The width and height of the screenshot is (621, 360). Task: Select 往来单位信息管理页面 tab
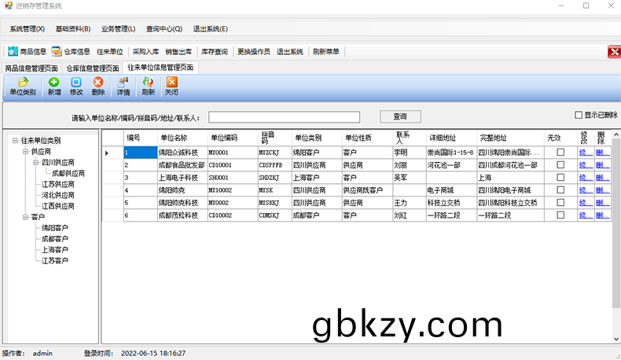pos(160,68)
